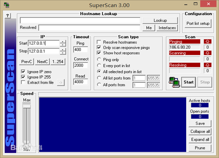Image resolution: width=219 pixels, height=158 pixels.
Task: Click the PrevC button
Action: click(x=27, y=62)
